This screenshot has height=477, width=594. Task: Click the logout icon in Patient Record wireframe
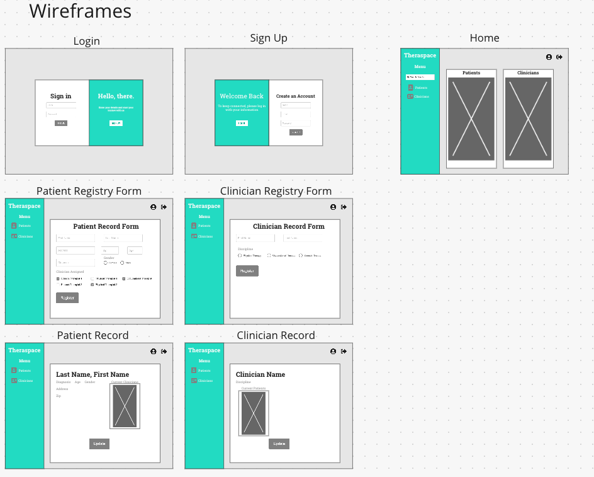pos(164,352)
